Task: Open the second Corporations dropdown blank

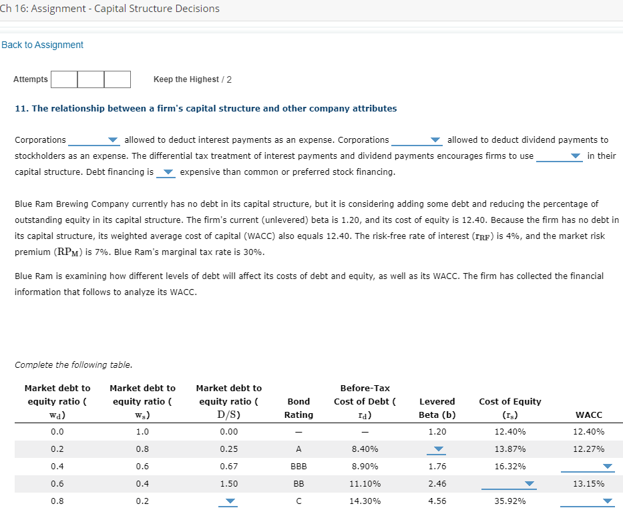Action: coord(417,140)
